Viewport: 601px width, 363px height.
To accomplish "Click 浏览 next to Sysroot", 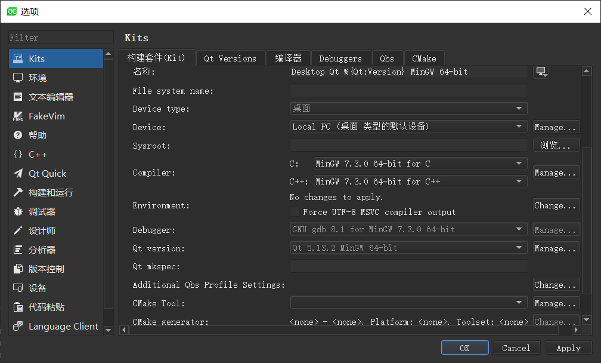I will 556,145.
